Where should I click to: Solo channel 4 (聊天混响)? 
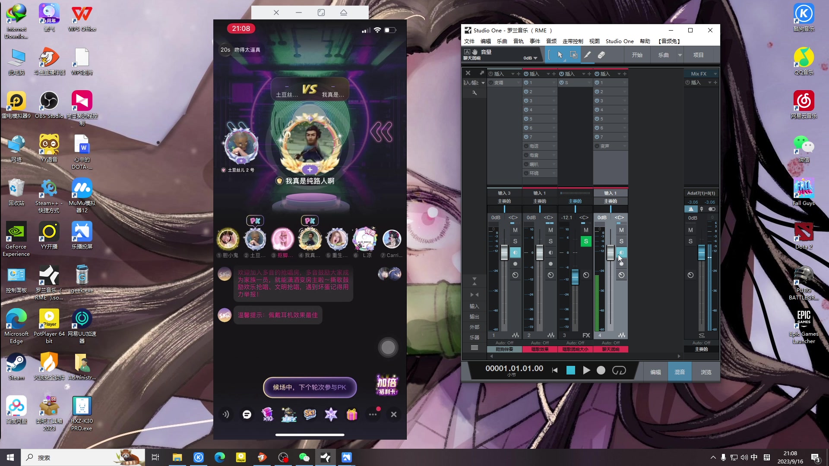coord(621,241)
